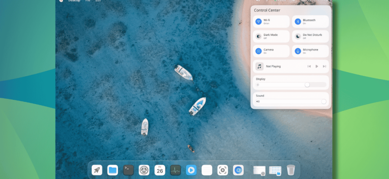This screenshot has height=179, width=389.
Task: Open the Calendar app showing Fri 26
Action: [160, 170]
